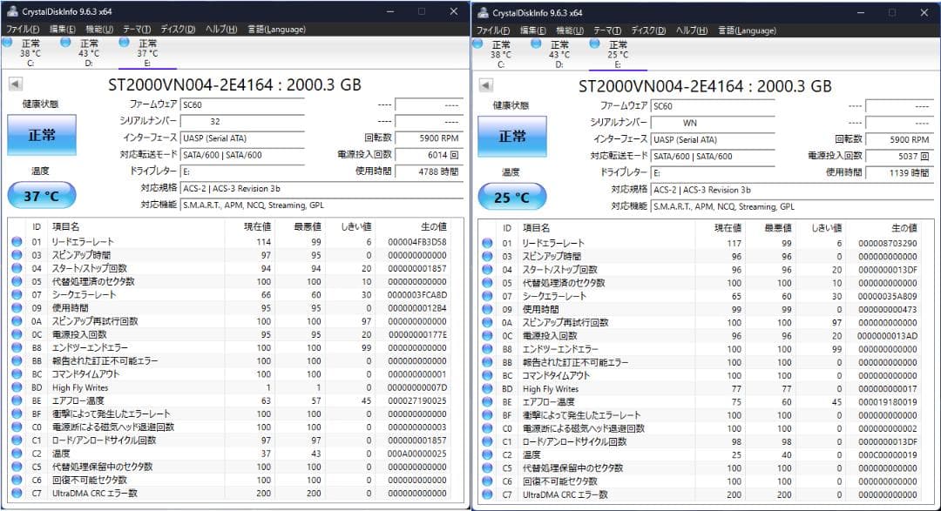Viewport: 941px width, 511px height.
Task: Click the 正常 health status badge in left window
Action: click(x=41, y=136)
